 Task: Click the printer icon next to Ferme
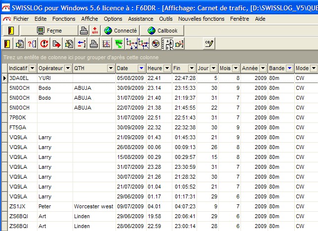(84, 31)
